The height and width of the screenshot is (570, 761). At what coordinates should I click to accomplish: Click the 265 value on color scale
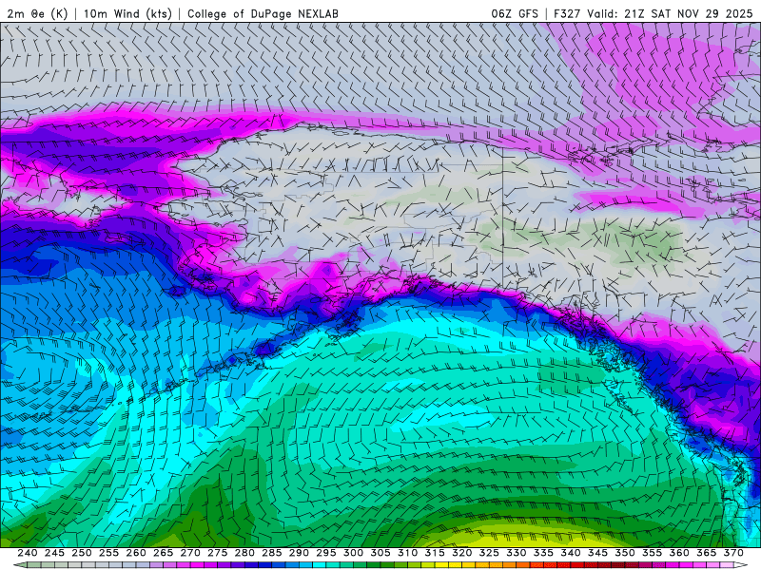click(x=163, y=553)
